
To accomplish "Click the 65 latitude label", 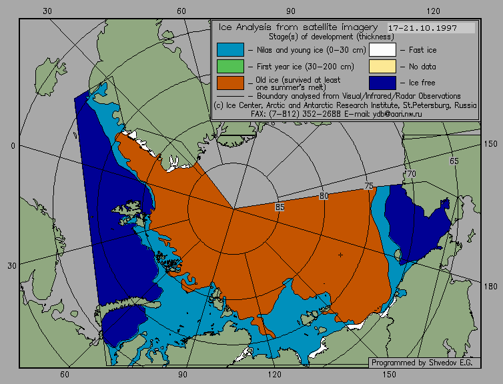I will pos(454,161).
